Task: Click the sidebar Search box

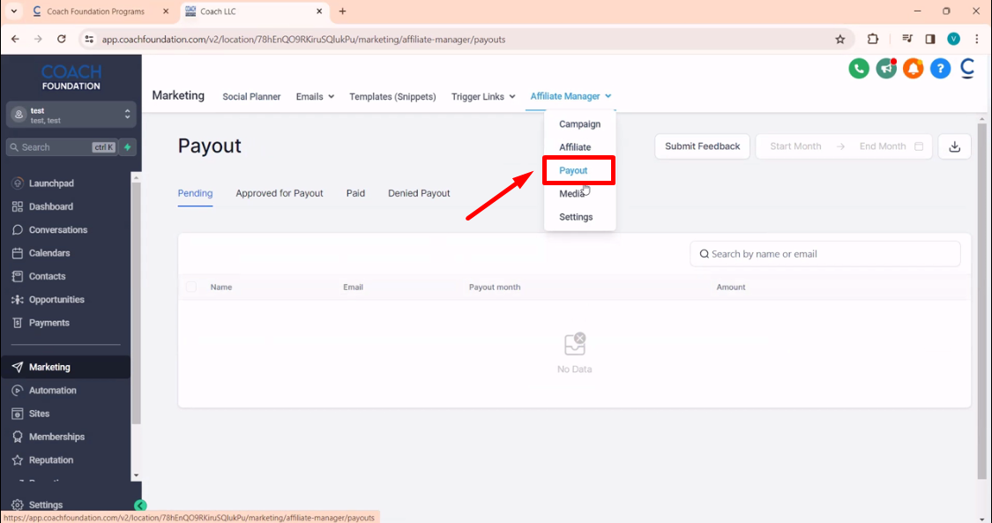Action: coord(62,147)
